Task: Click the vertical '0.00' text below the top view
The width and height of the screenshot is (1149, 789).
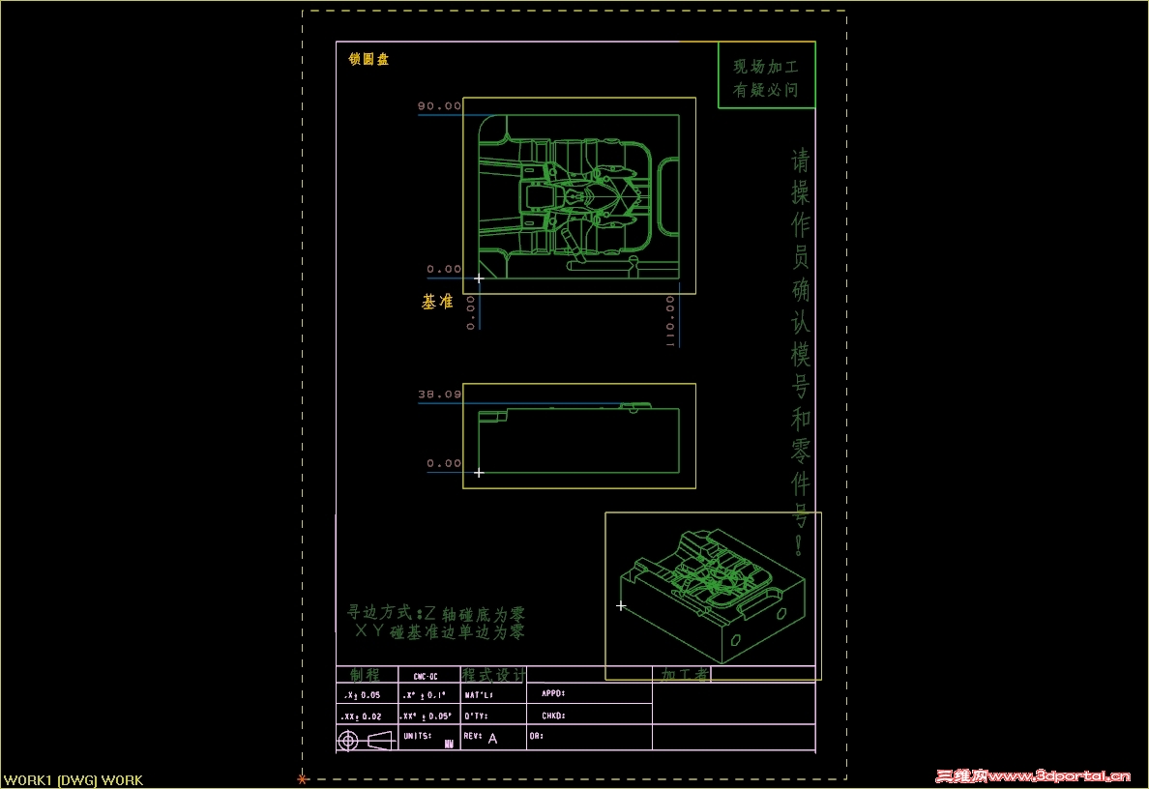Action: (x=470, y=313)
